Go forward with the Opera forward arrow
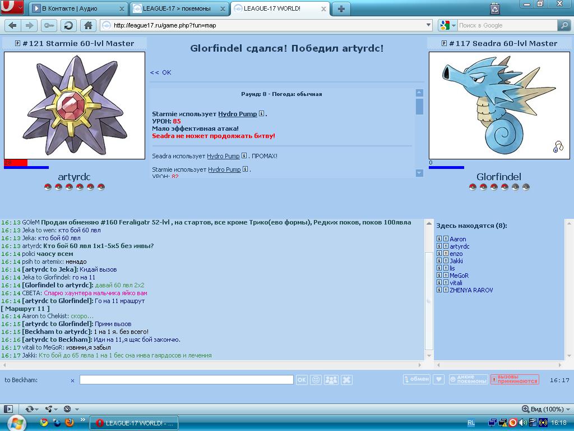The height and width of the screenshot is (431, 574). tap(29, 25)
